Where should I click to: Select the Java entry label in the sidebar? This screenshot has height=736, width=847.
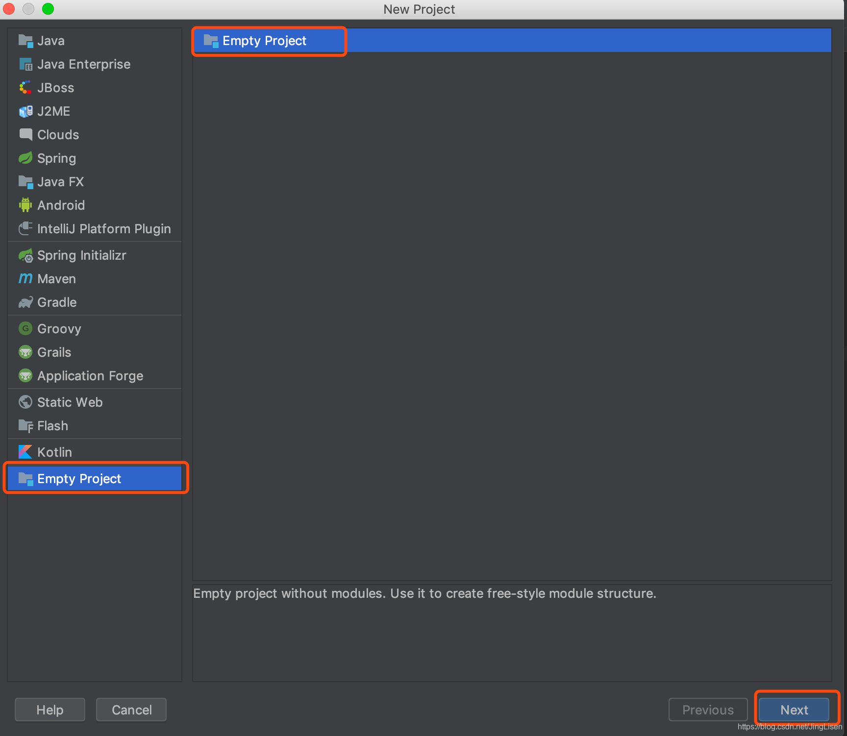[51, 41]
